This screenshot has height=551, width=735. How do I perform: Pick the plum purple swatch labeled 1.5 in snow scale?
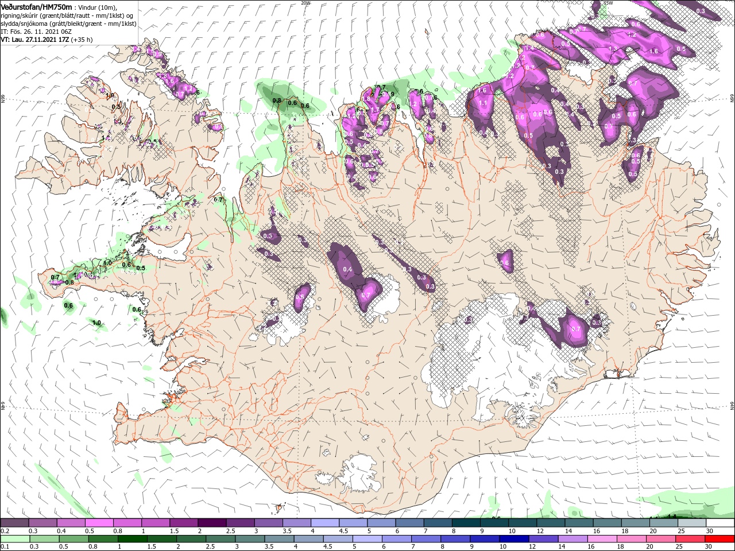pos(184,523)
